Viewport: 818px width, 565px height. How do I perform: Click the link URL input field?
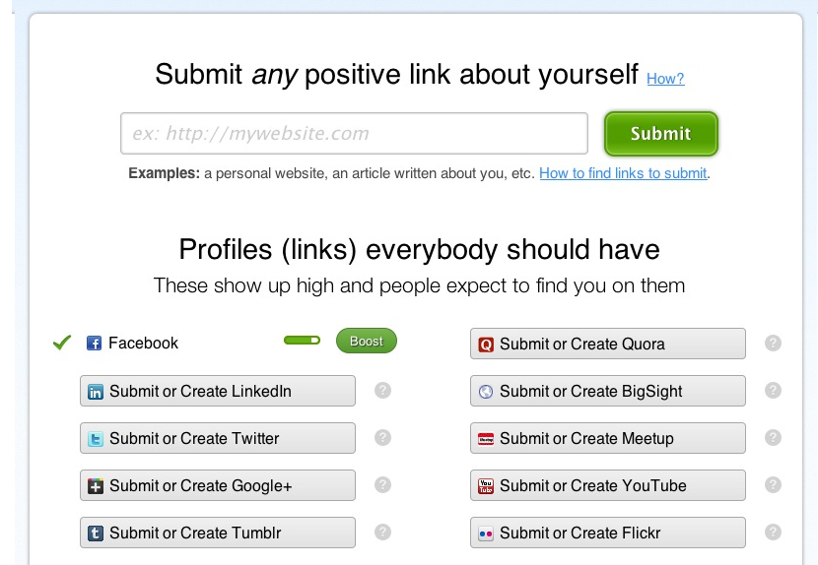[354, 134]
